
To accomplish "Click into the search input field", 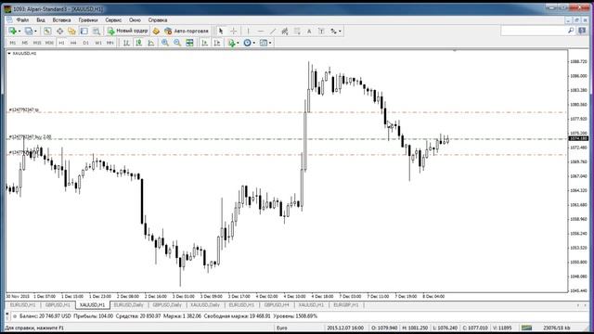I will 534,31.
